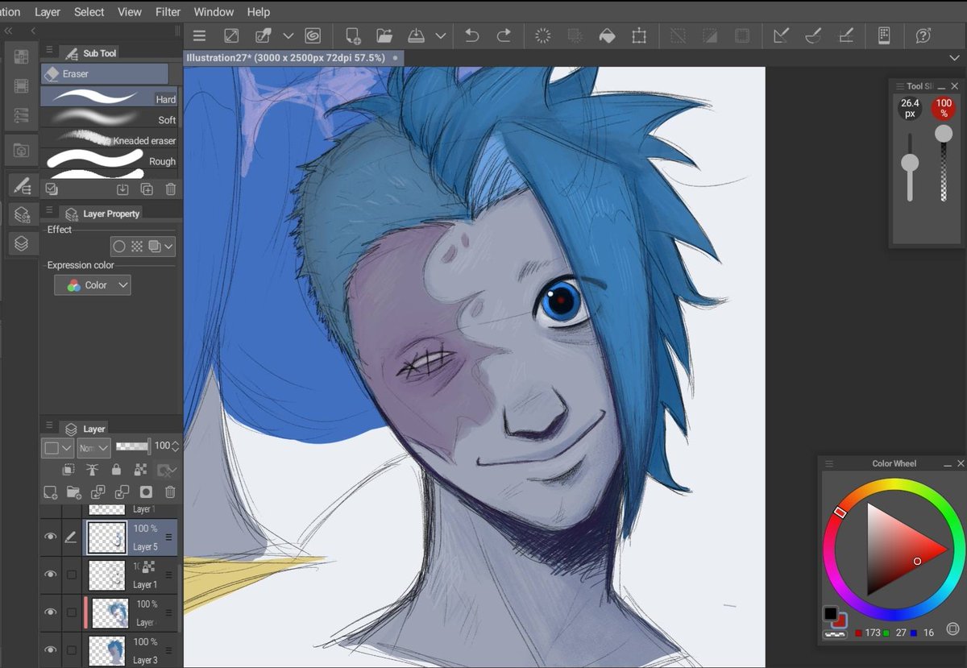Tick the checkbox next to Layer 1
The width and height of the screenshot is (967, 668).
72,575
